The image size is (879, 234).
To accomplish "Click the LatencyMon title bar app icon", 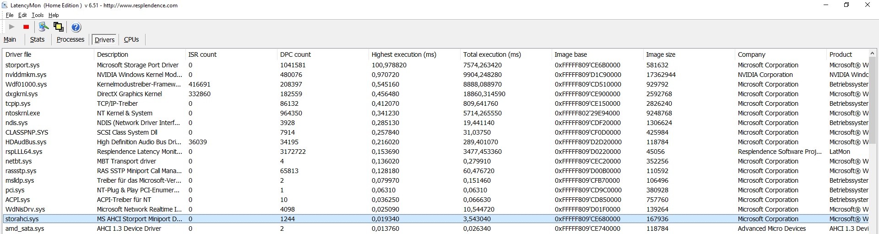I will [x=5, y=5].
